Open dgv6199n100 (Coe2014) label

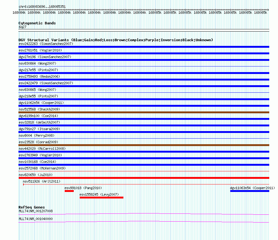[x=38, y=116]
